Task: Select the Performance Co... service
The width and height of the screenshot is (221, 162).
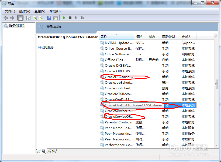Action: [x=148, y=145]
